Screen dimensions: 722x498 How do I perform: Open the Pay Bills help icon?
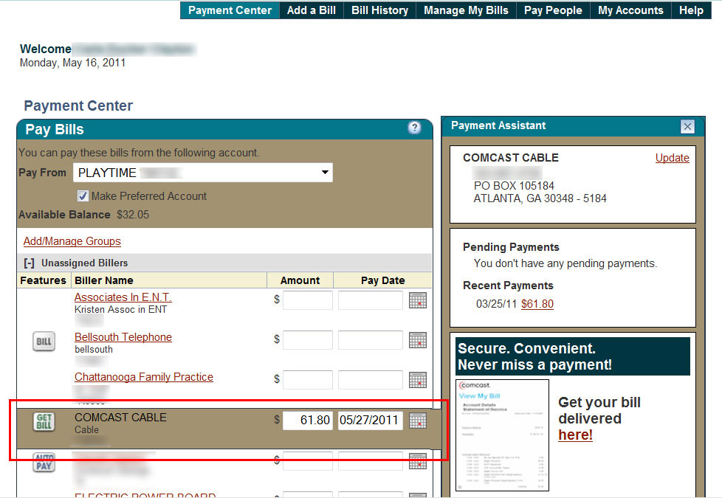point(414,128)
